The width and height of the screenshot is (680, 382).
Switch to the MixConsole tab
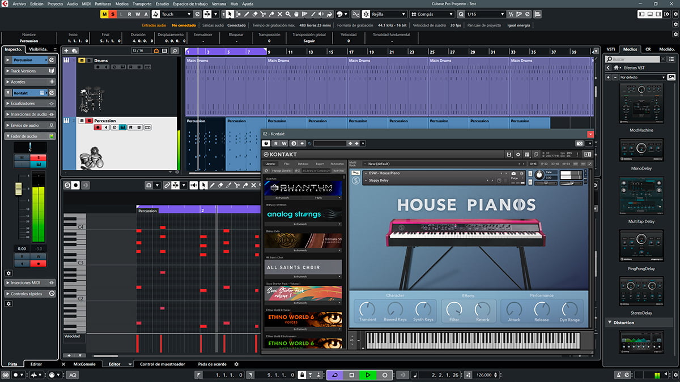(x=84, y=364)
